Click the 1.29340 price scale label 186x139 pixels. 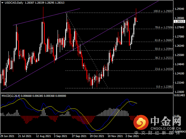pyautogui.click(x=180, y=9)
